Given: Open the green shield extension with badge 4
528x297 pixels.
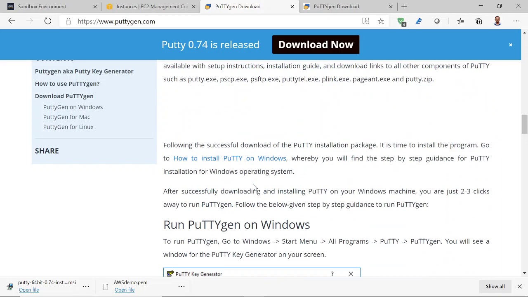Looking at the screenshot, I should pyautogui.click(x=401, y=22).
